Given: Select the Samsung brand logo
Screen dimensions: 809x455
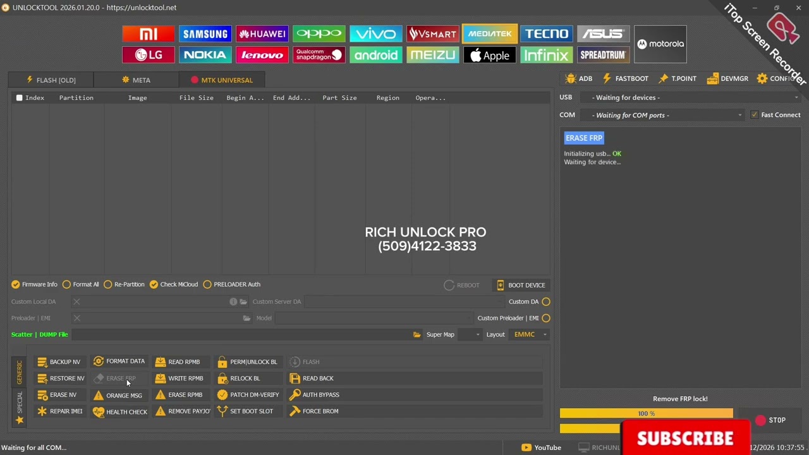Looking at the screenshot, I should [x=205, y=34].
